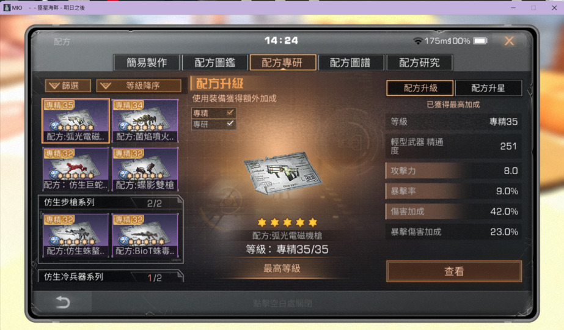Click the orange X close icon
The height and width of the screenshot is (330, 564).
tap(509, 41)
